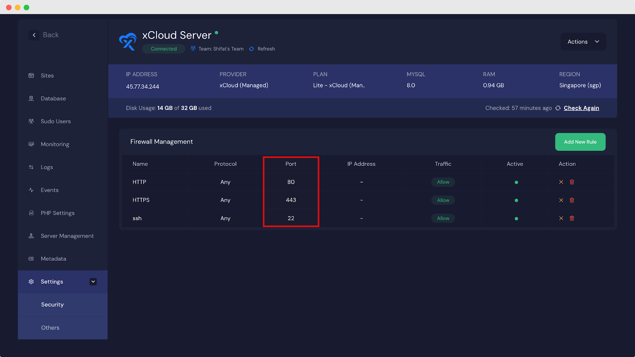Open the Monitoring section
Screen dimensions: 635x357
click(x=54, y=144)
